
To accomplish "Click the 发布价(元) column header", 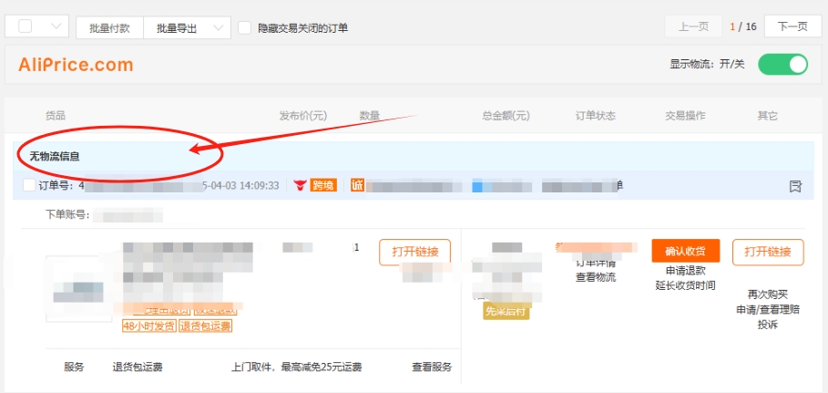I will [x=303, y=116].
